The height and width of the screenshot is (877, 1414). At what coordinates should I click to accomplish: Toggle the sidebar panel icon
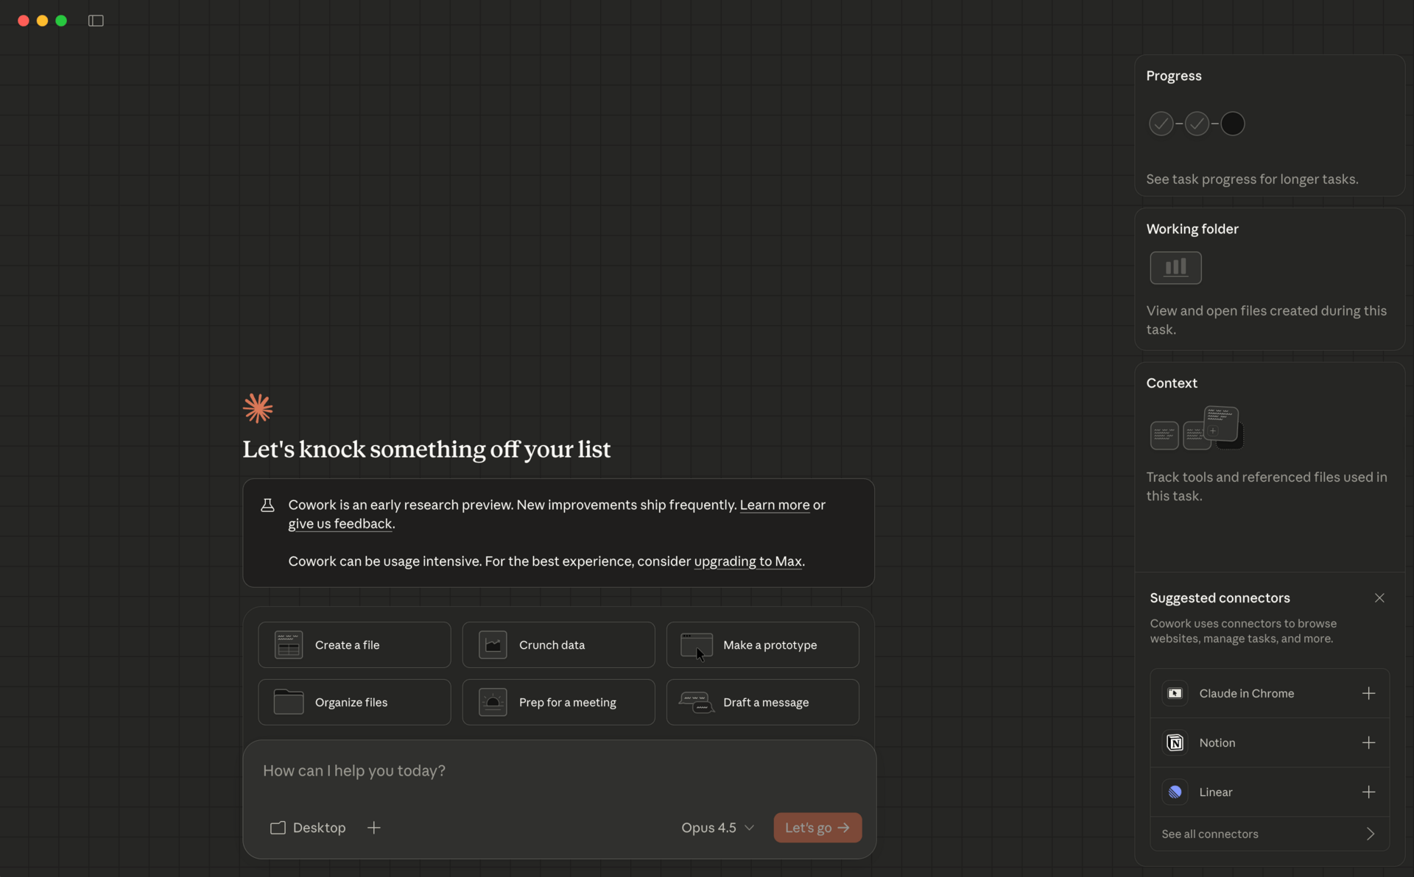coord(96,21)
